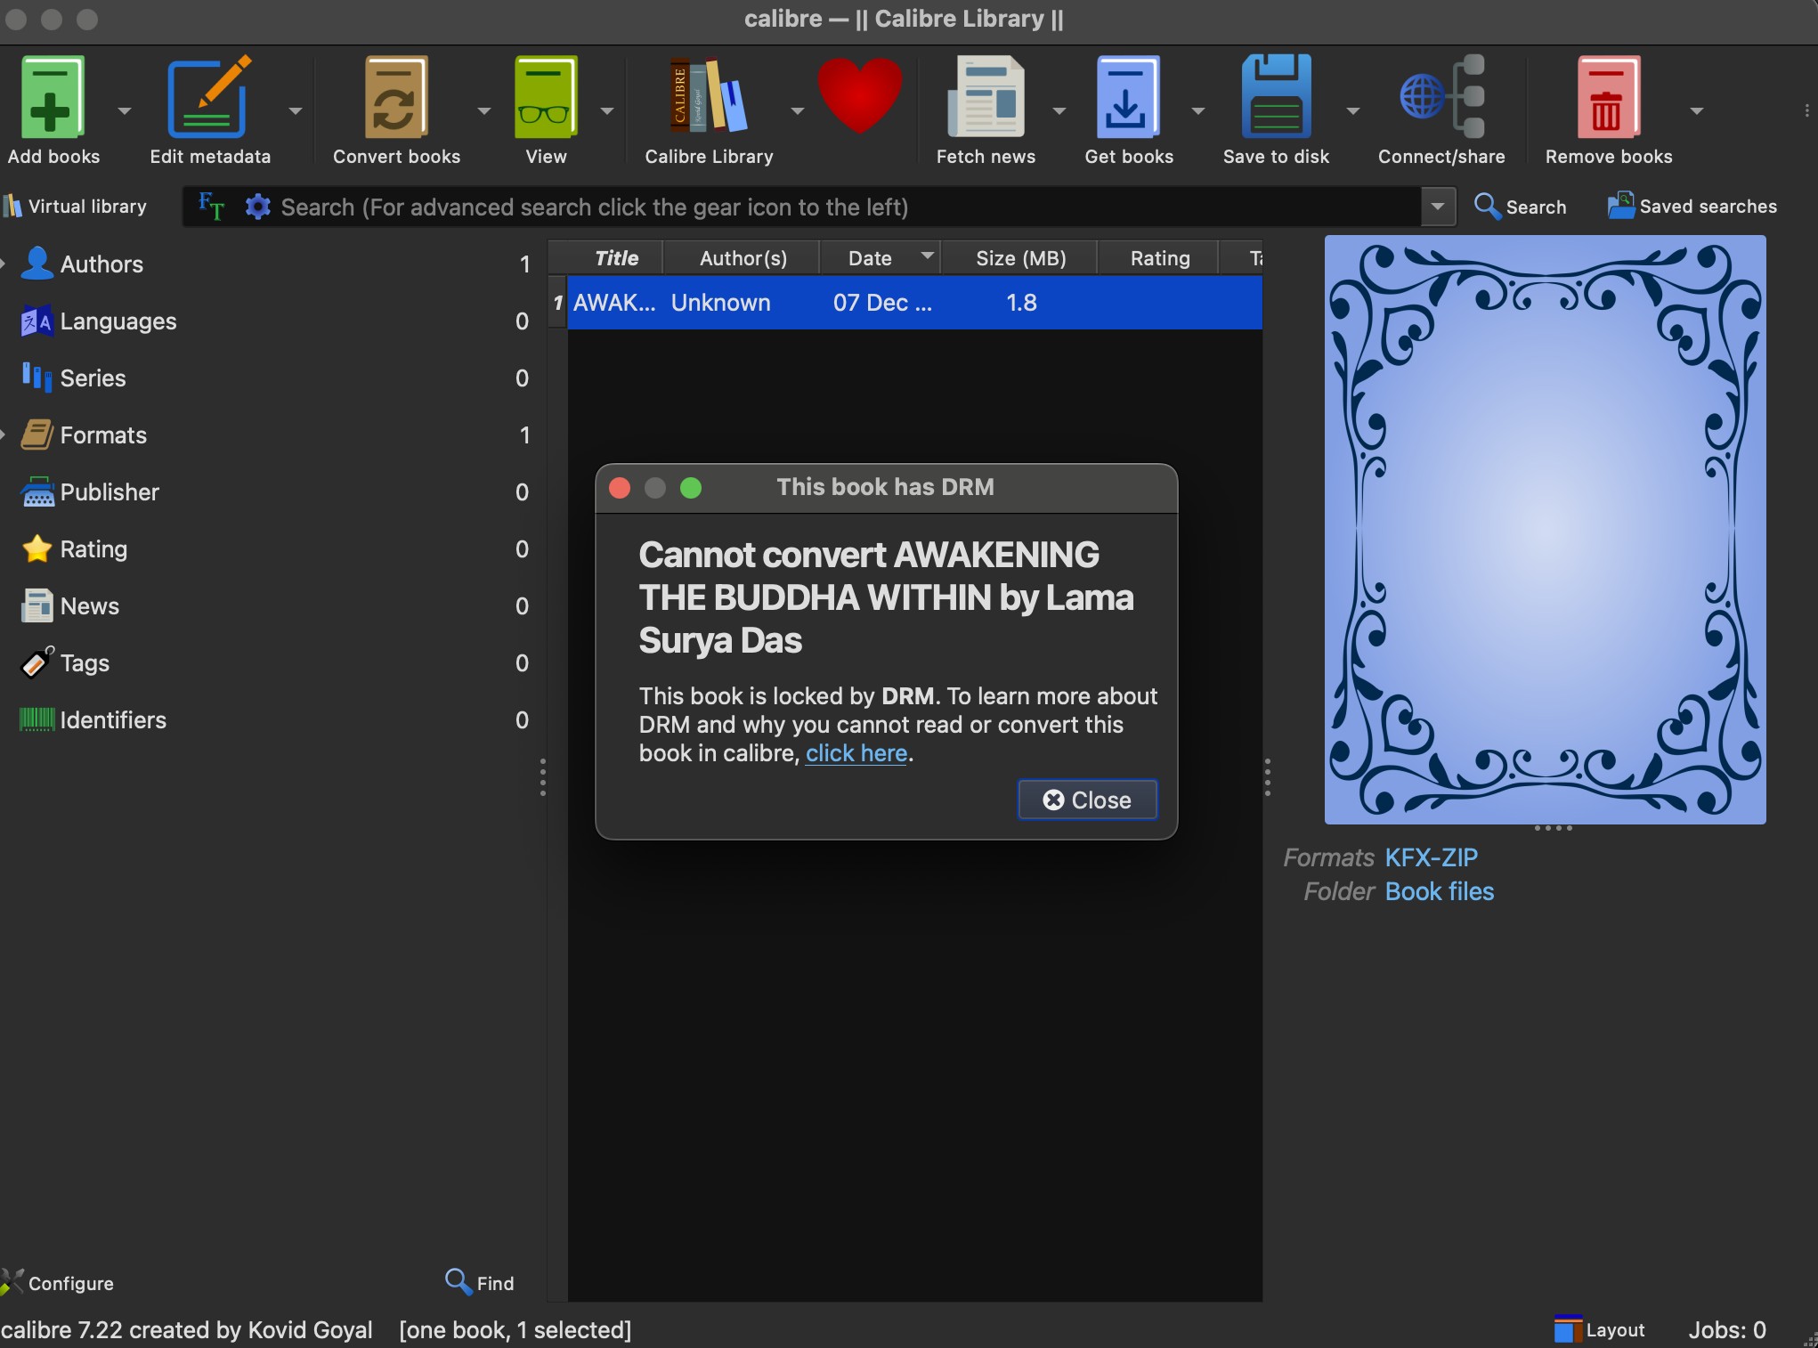
Task: Open the Connect/share menu
Action: (x=1440, y=98)
